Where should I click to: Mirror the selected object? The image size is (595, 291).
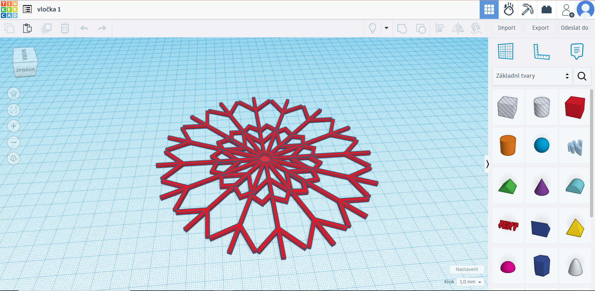tap(458, 28)
